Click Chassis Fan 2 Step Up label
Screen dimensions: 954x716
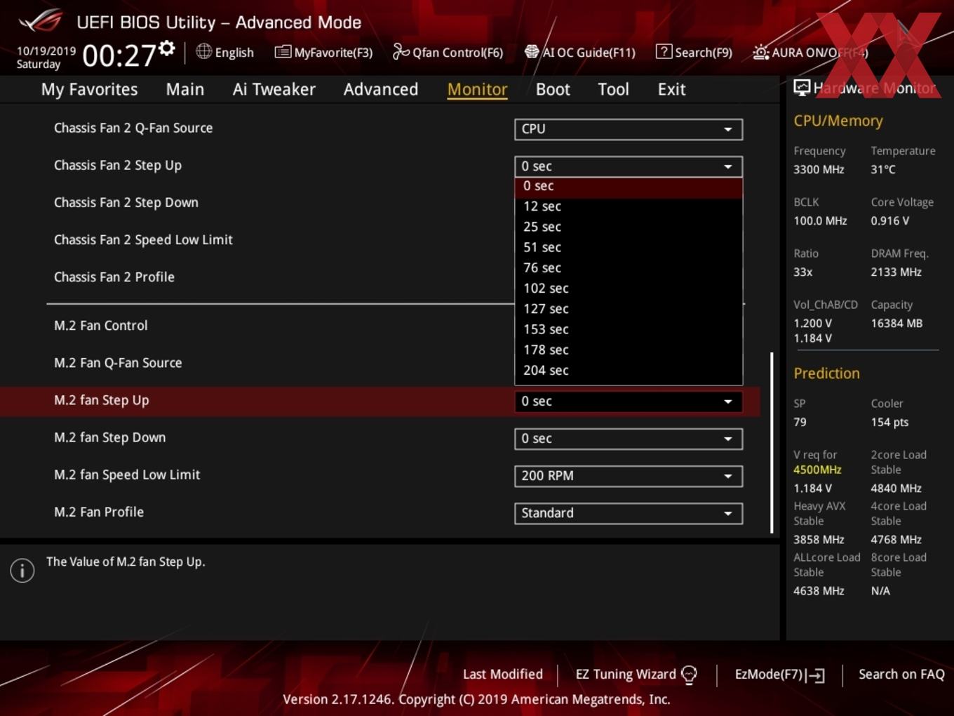point(118,166)
